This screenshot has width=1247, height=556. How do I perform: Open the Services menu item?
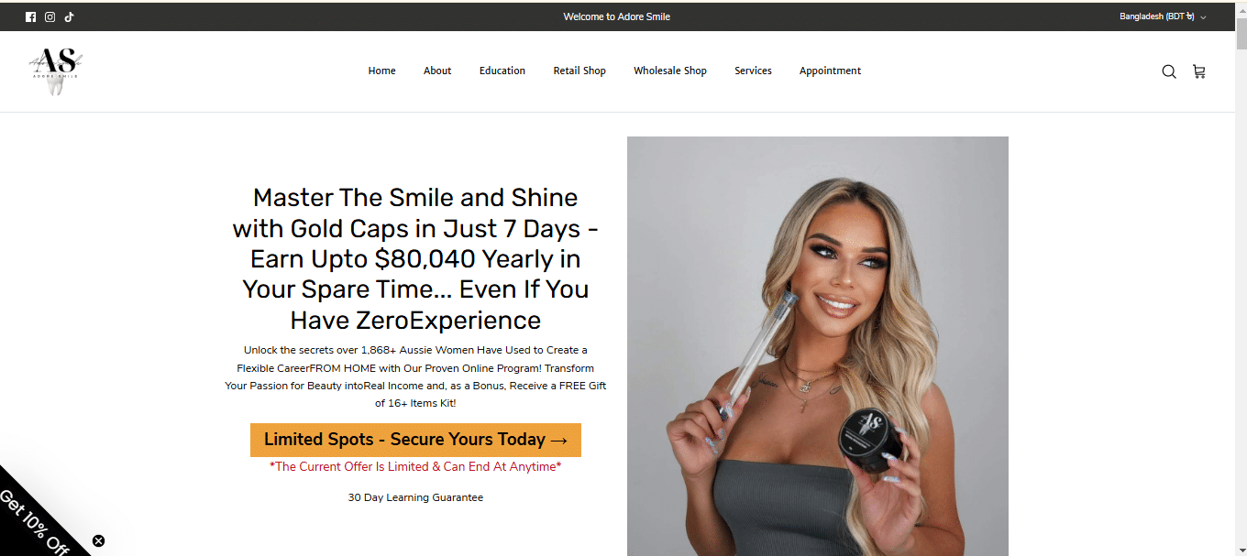click(x=753, y=71)
